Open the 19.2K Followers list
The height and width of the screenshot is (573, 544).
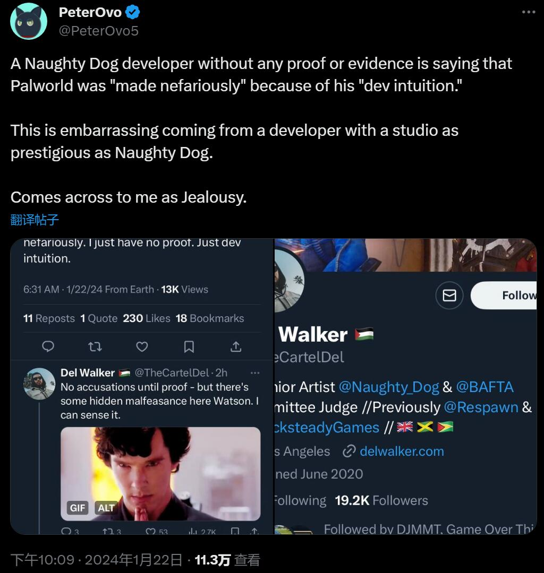pyautogui.click(x=381, y=500)
